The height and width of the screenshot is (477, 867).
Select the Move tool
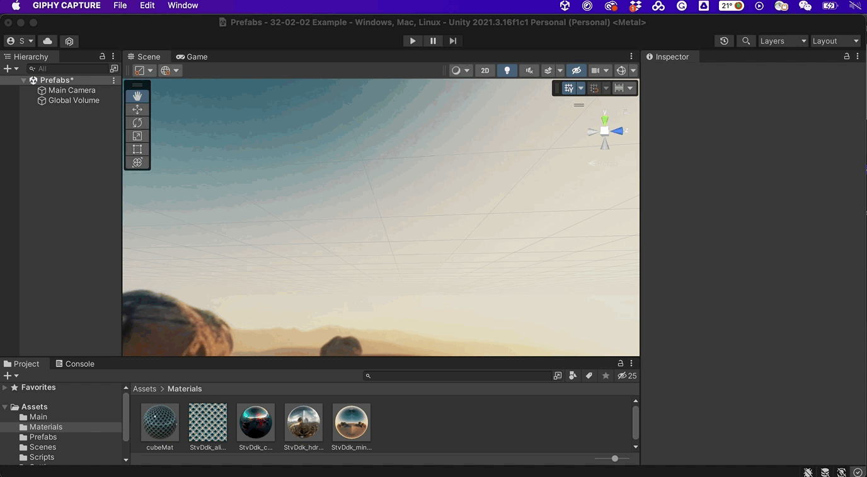tap(137, 109)
